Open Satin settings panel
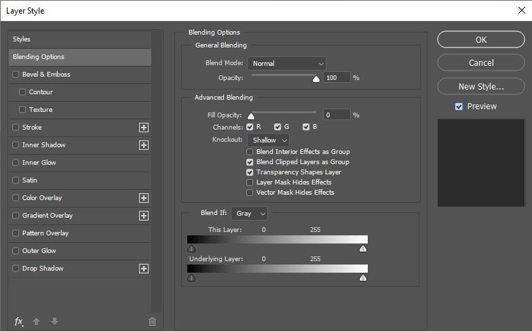 click(x=30, y=180)
